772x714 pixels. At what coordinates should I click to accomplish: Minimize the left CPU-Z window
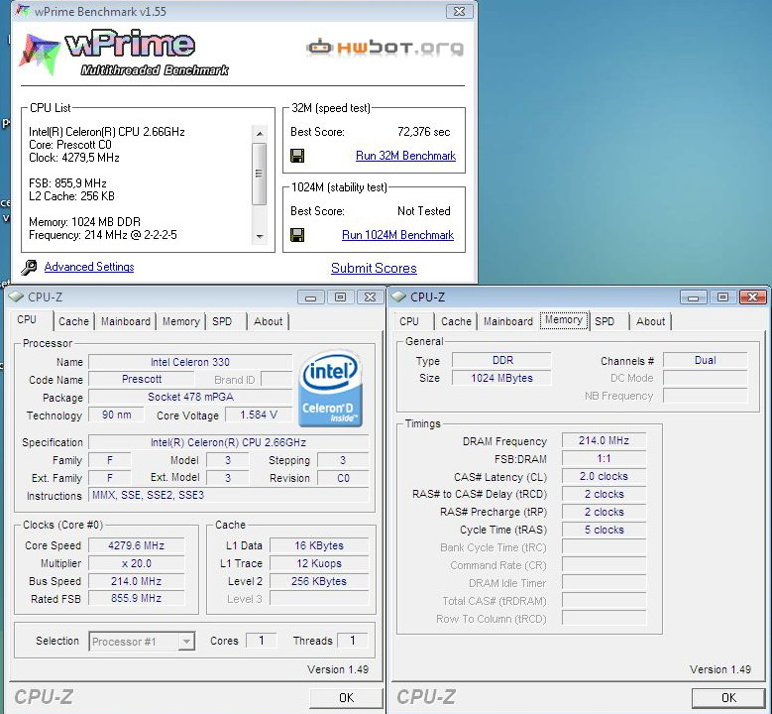310,297
